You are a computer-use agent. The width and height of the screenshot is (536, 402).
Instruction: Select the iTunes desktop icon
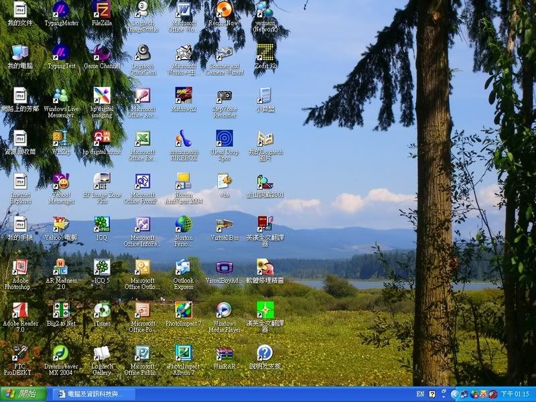pyautogui.click(x=102, y=310)
